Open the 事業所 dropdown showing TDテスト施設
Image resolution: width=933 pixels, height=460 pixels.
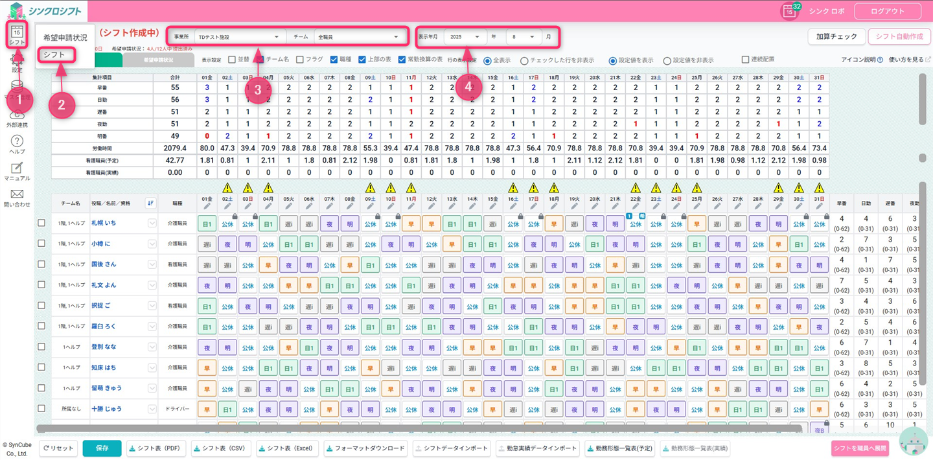coord(239,37)
